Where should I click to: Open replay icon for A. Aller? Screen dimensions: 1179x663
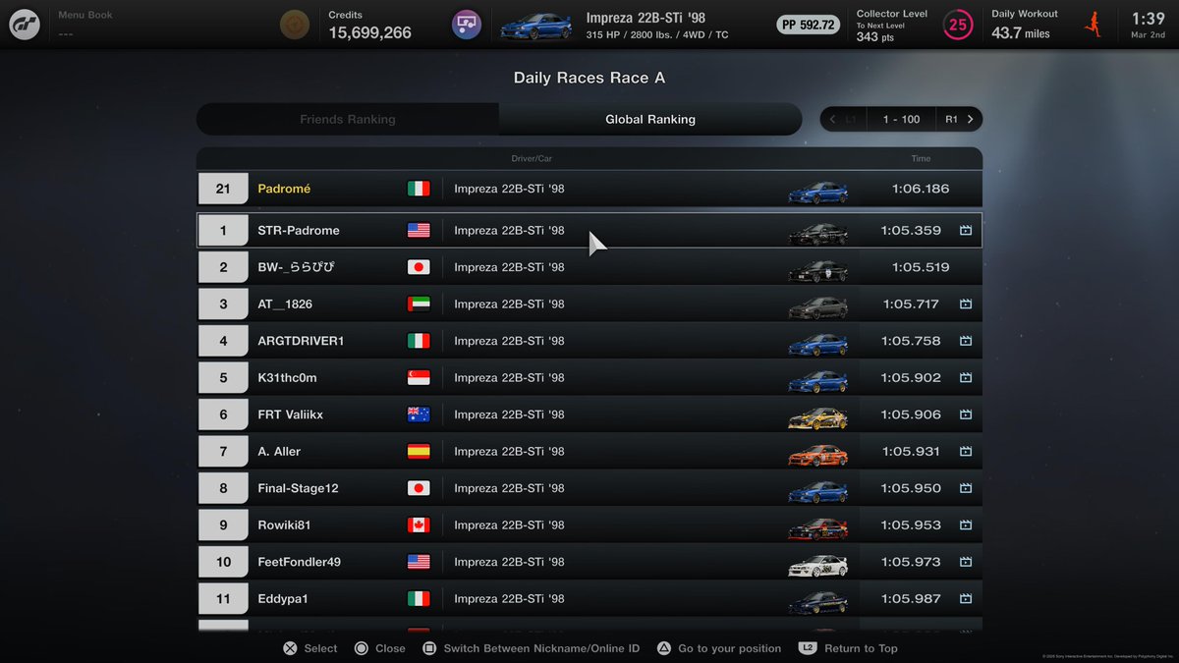pos(966,452)
